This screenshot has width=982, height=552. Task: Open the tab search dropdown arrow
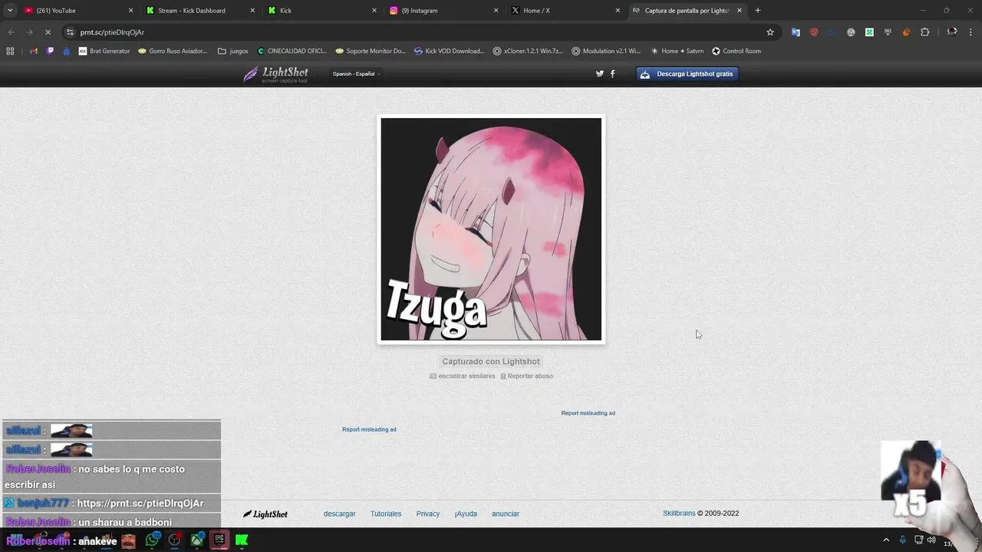(x=9, y=11)
